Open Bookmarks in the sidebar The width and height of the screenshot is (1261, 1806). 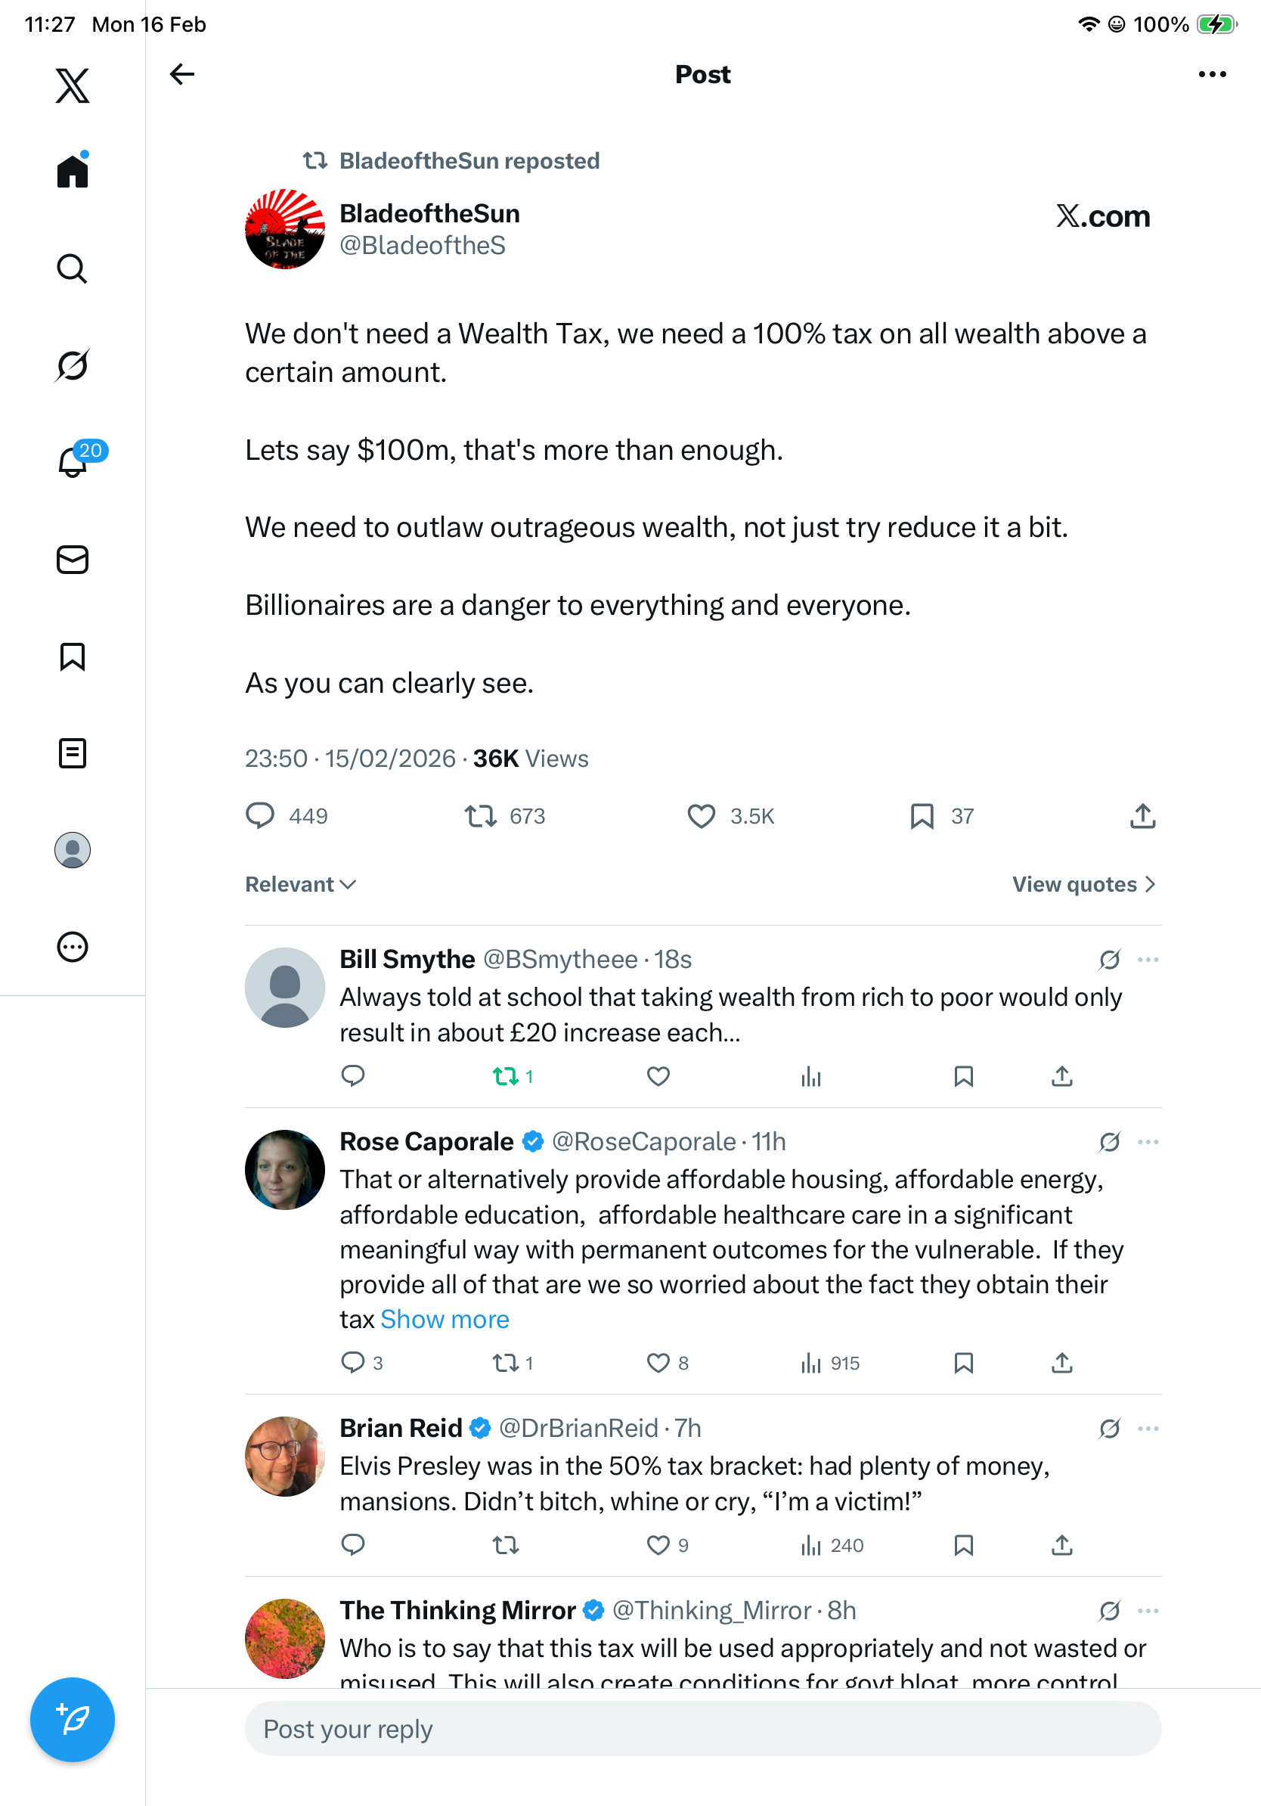[73, 656]
